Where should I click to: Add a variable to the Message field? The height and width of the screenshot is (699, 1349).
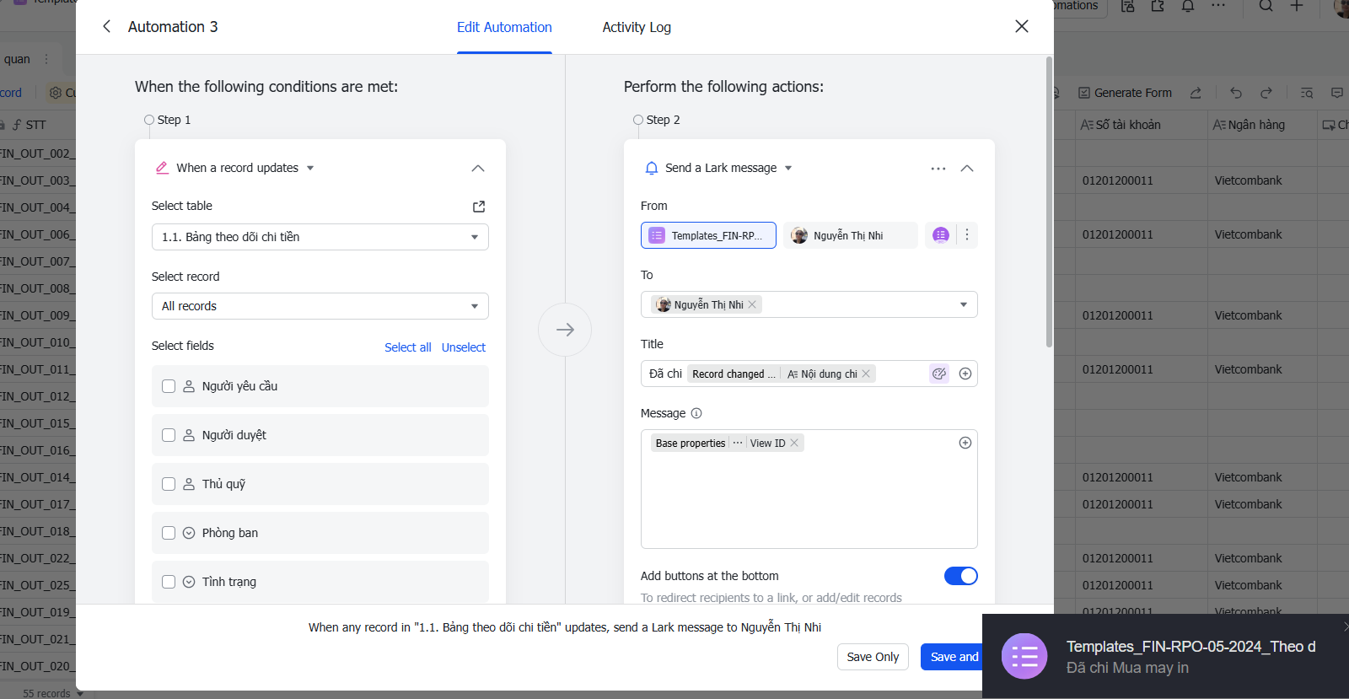click(965, 443)
